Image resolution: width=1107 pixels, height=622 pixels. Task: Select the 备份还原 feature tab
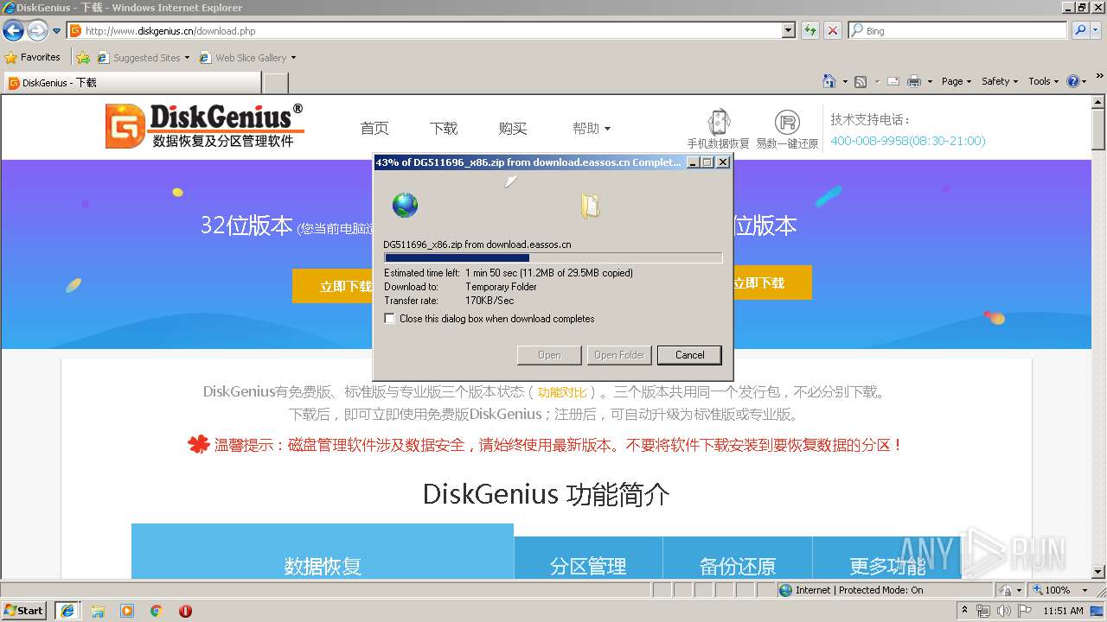coord(738,558)
